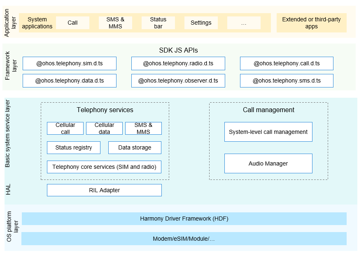Click the Status bar application box
Image resolution: width=359 pixels, height=253 pixels.
pos(158,23)
